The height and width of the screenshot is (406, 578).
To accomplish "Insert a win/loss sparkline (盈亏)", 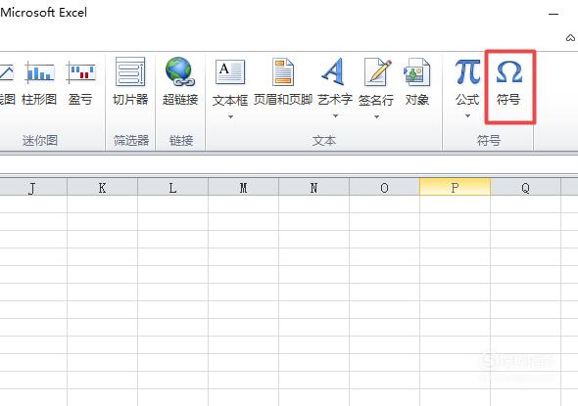I will (80, 83).
